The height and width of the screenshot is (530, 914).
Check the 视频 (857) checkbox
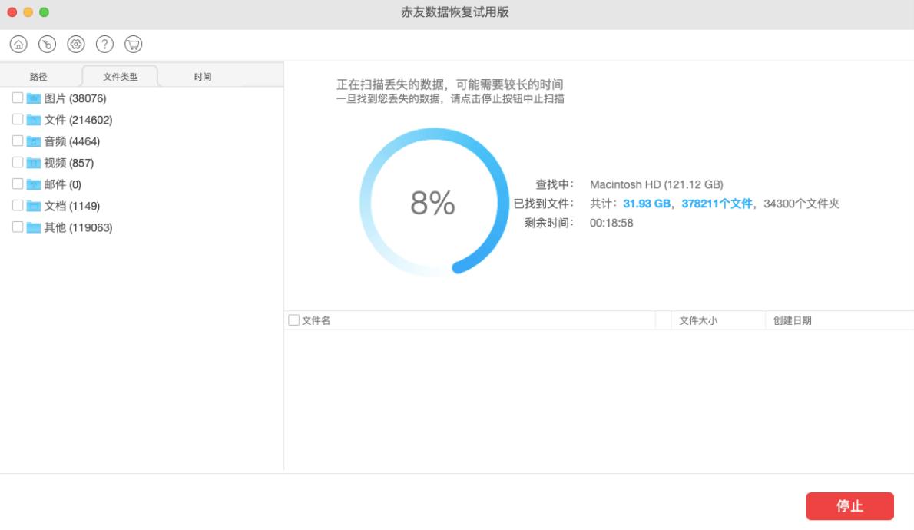18,163
